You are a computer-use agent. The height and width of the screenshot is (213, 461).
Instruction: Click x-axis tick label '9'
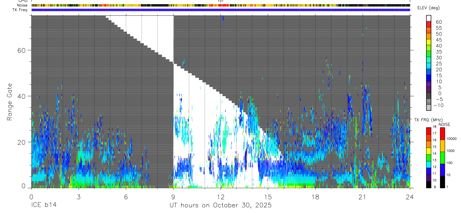click(173, 197)
